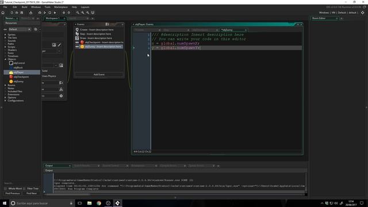
Task: Click the pencil edit-image icon
Action: [x=60, y=45]
